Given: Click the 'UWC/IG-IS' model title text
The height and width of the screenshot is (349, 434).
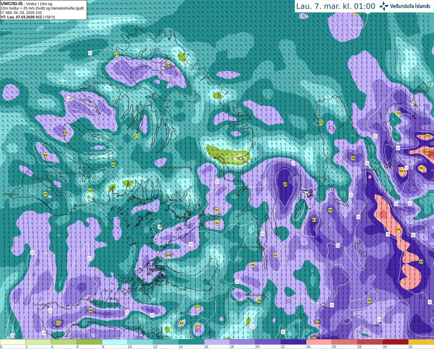Looking at the screenshot, I should point(12,3).
